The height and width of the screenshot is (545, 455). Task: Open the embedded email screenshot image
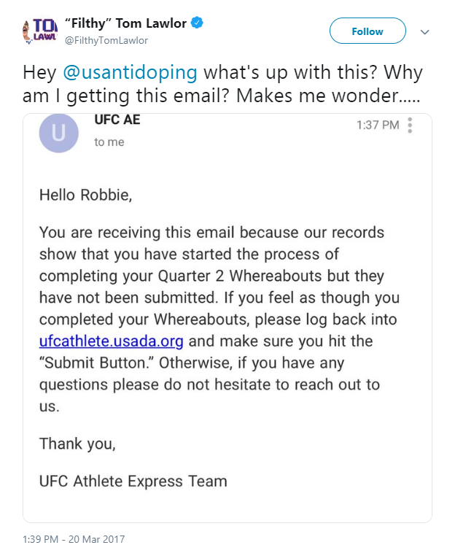(227, 318)
